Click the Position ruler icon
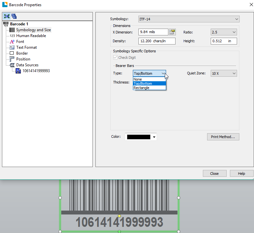Screen dimensions: 254x233 click(x=12, y=59)
